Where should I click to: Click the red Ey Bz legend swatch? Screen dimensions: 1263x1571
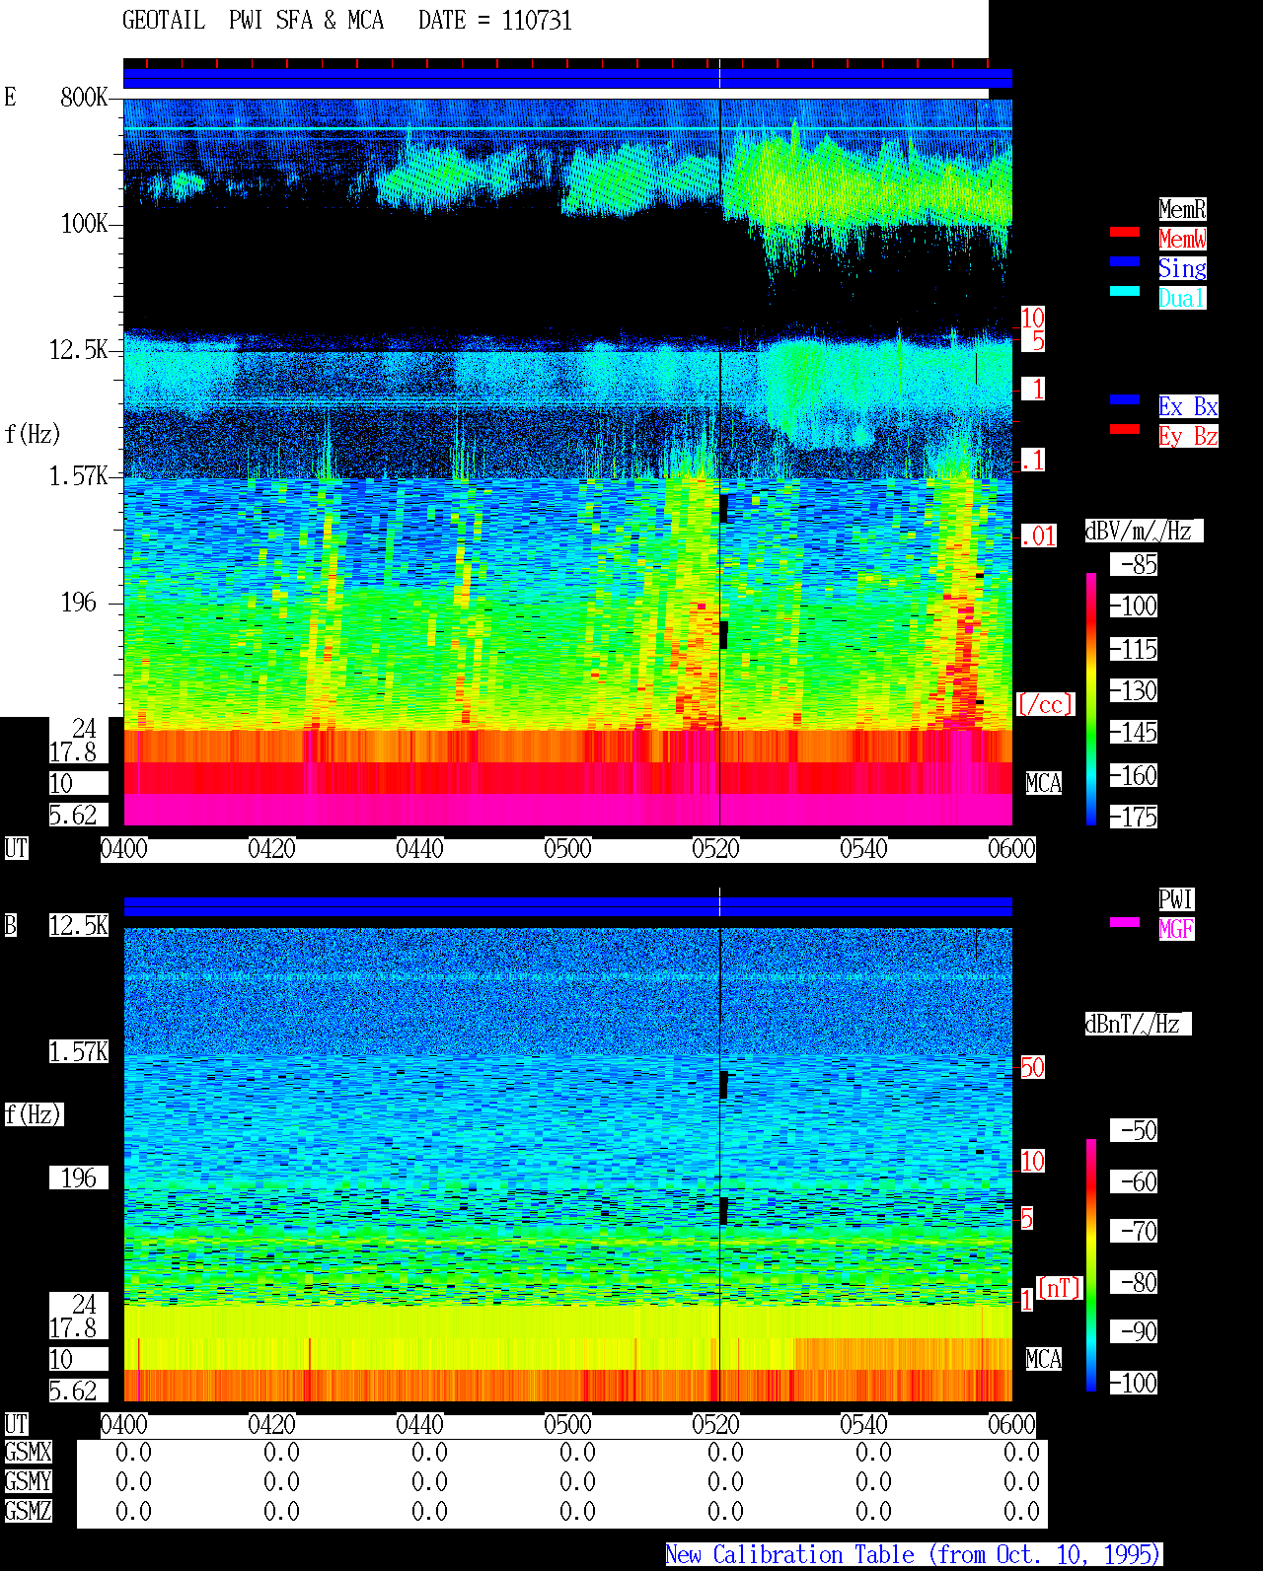(x=1125, y=429)
